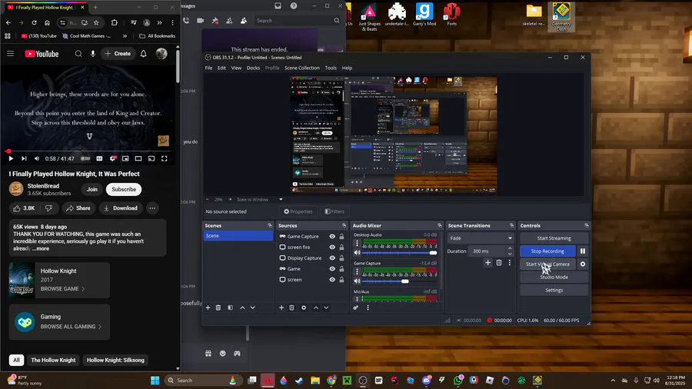Delete the scene transition
This screenshot has width=692, height=389.
tap(499, 262)
